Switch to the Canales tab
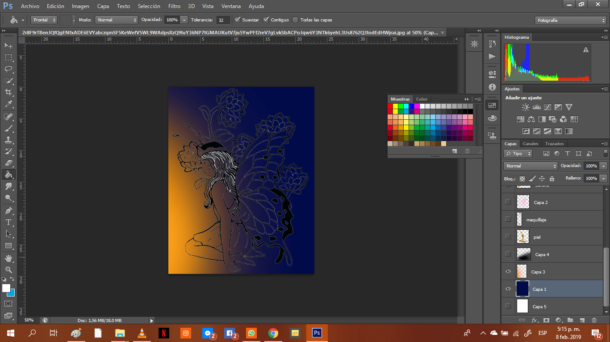This screenshot has height=342, width=610. (x=531, y=144)
